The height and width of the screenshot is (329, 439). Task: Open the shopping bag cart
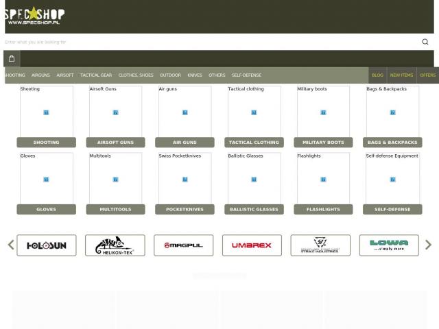click(x=12, y=58)
